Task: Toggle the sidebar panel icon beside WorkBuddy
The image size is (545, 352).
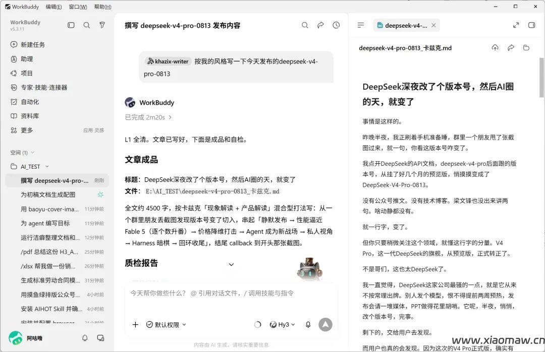Action: (x=71, y=25)
